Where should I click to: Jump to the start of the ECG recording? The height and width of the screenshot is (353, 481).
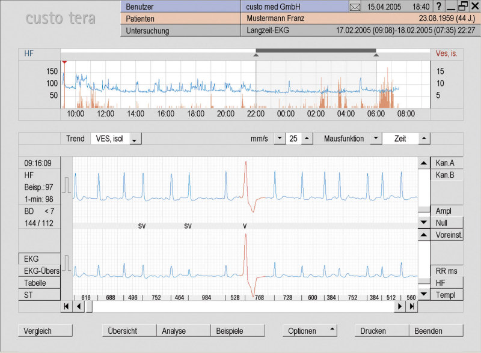(66, 306)
